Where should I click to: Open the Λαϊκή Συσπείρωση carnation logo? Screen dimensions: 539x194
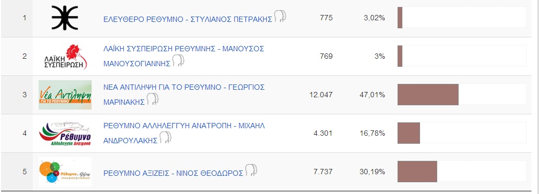tap(66, 57)
